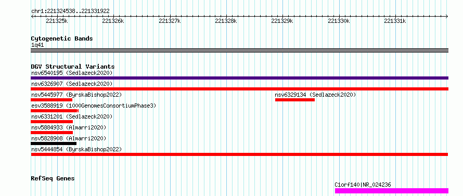Click the red esv3588919 variant bar
Viewport: 463px width, 196px height.
[x=54, y=111]
